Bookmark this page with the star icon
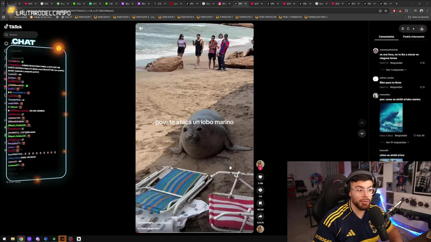Image resolution: width=431 pixels, height=242 pixels. (386, 11)
